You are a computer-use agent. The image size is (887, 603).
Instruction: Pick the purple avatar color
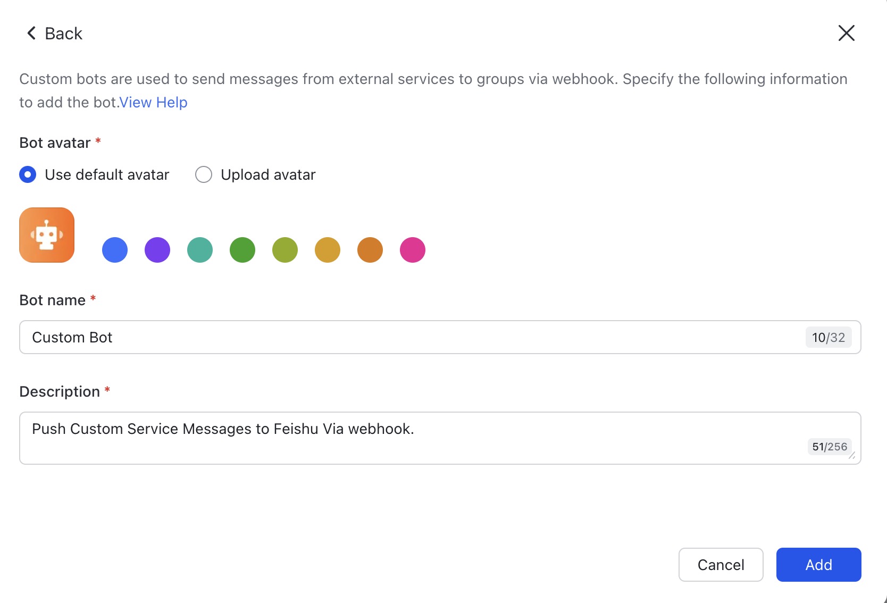click(x=157, y=250)
